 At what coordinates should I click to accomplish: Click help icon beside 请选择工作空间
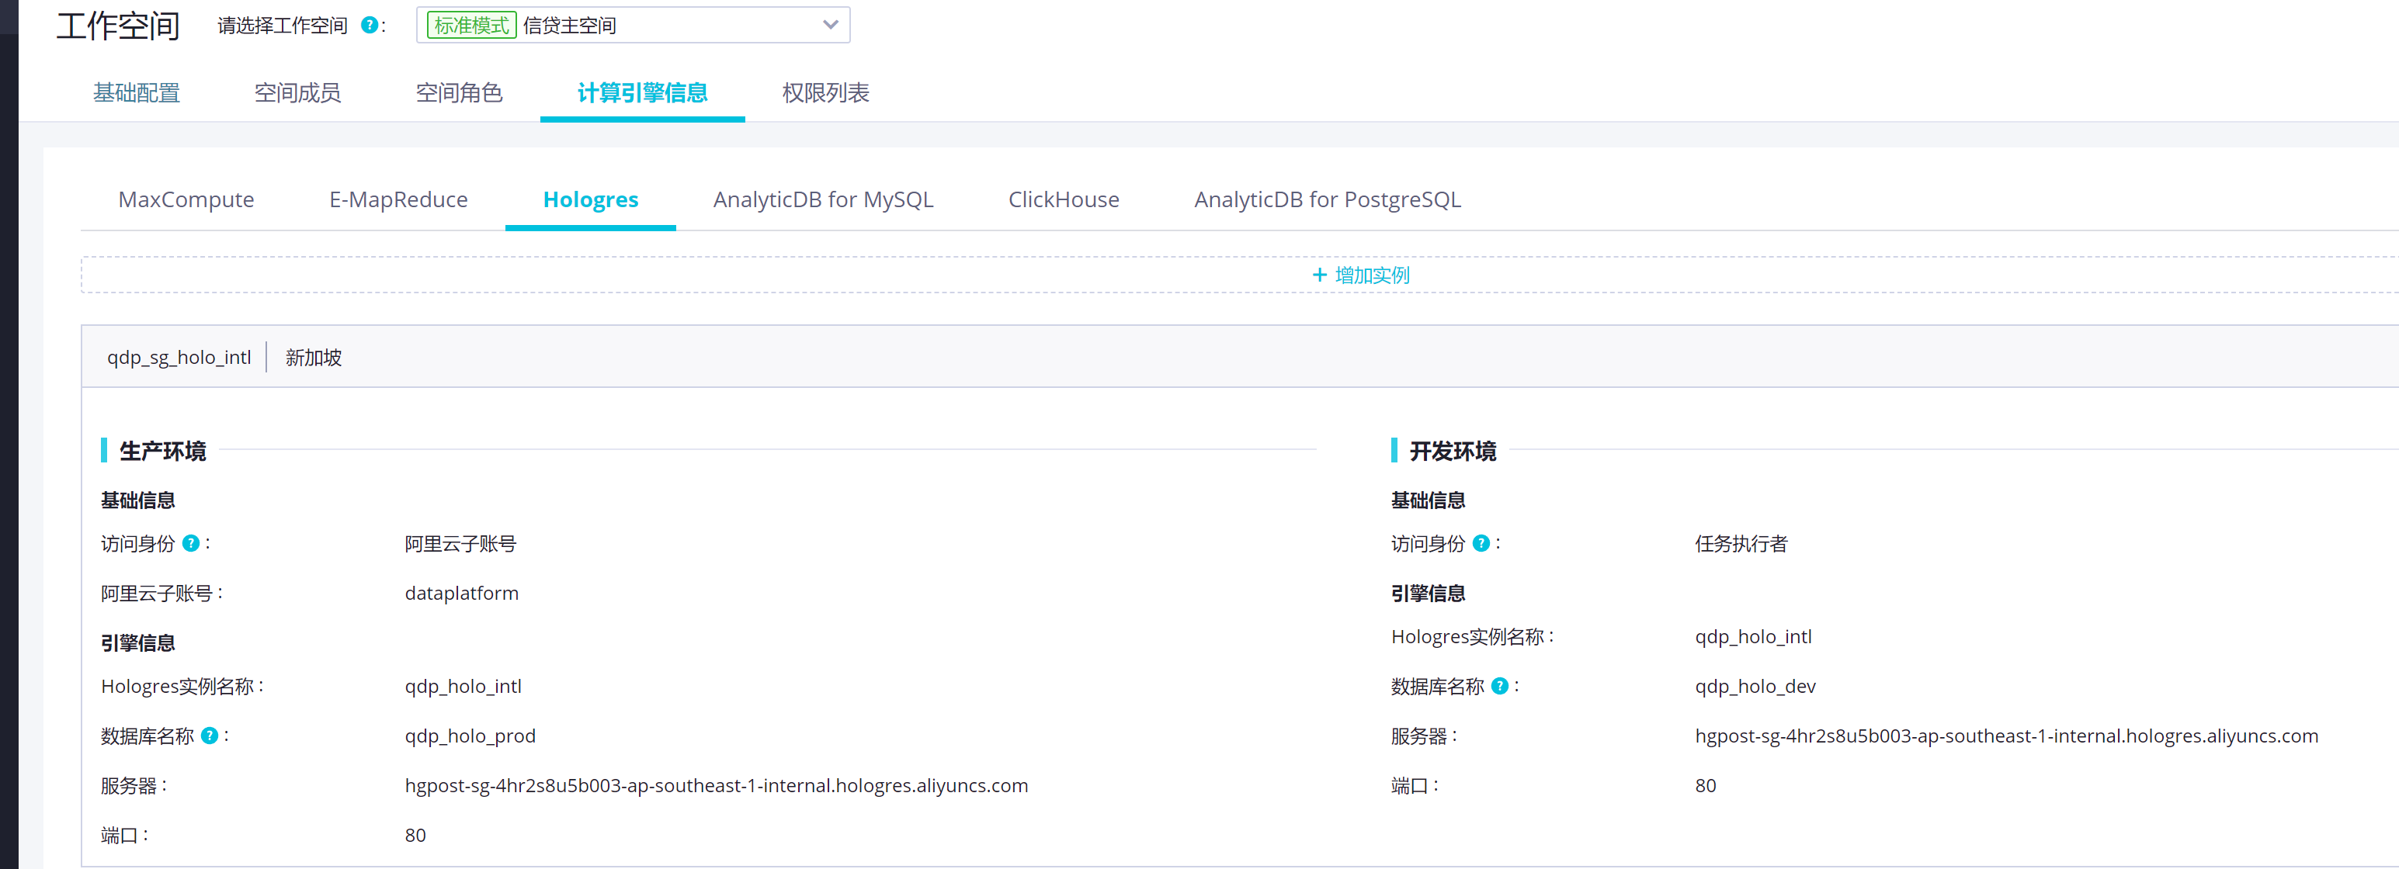369,25
